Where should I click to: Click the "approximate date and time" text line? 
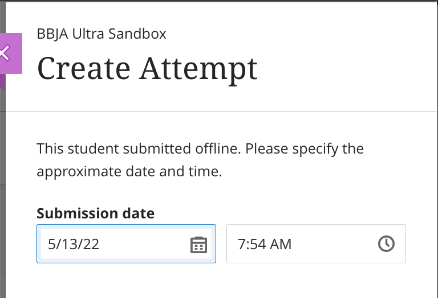click(x=129, y=172)
